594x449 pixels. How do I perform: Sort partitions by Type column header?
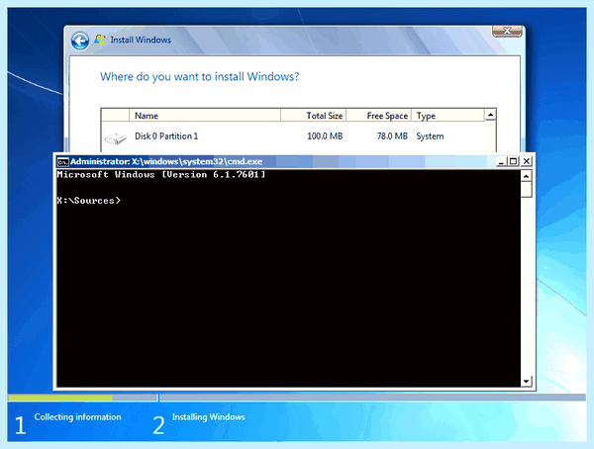pos(447,116)
